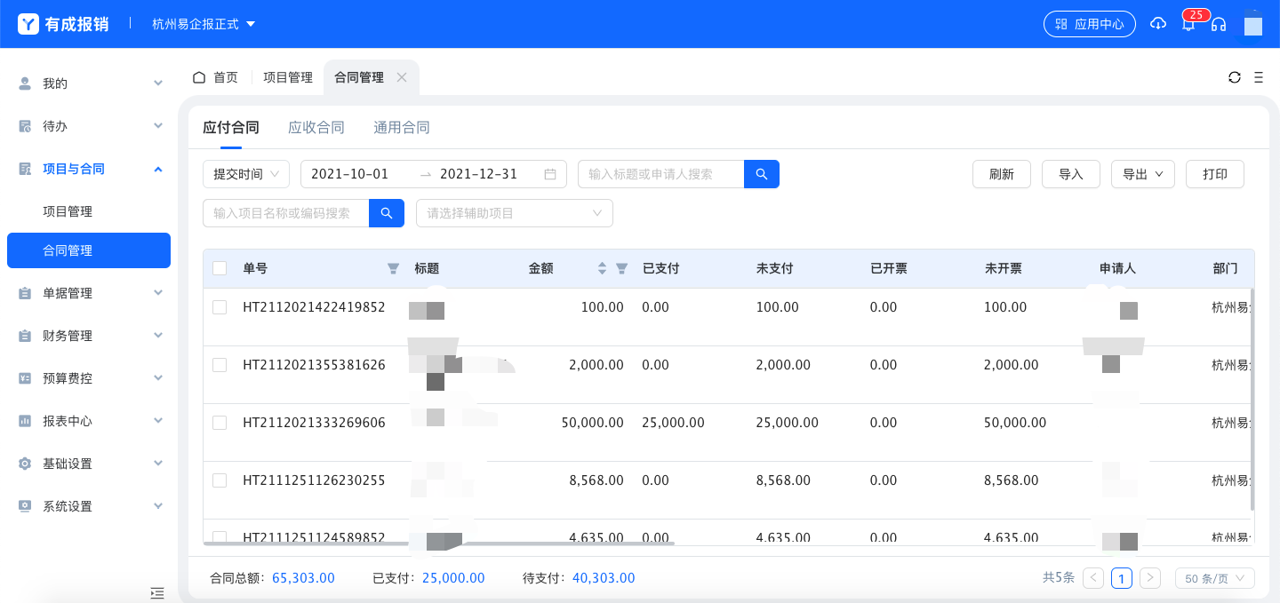Click the 我的 person icon in sidebar
Image resolution: width=1280 pixels, height=603 pixels.
[25, 83]
